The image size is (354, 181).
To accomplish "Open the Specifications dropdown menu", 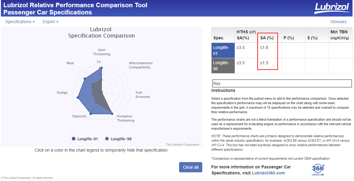I will click(20, 22).
